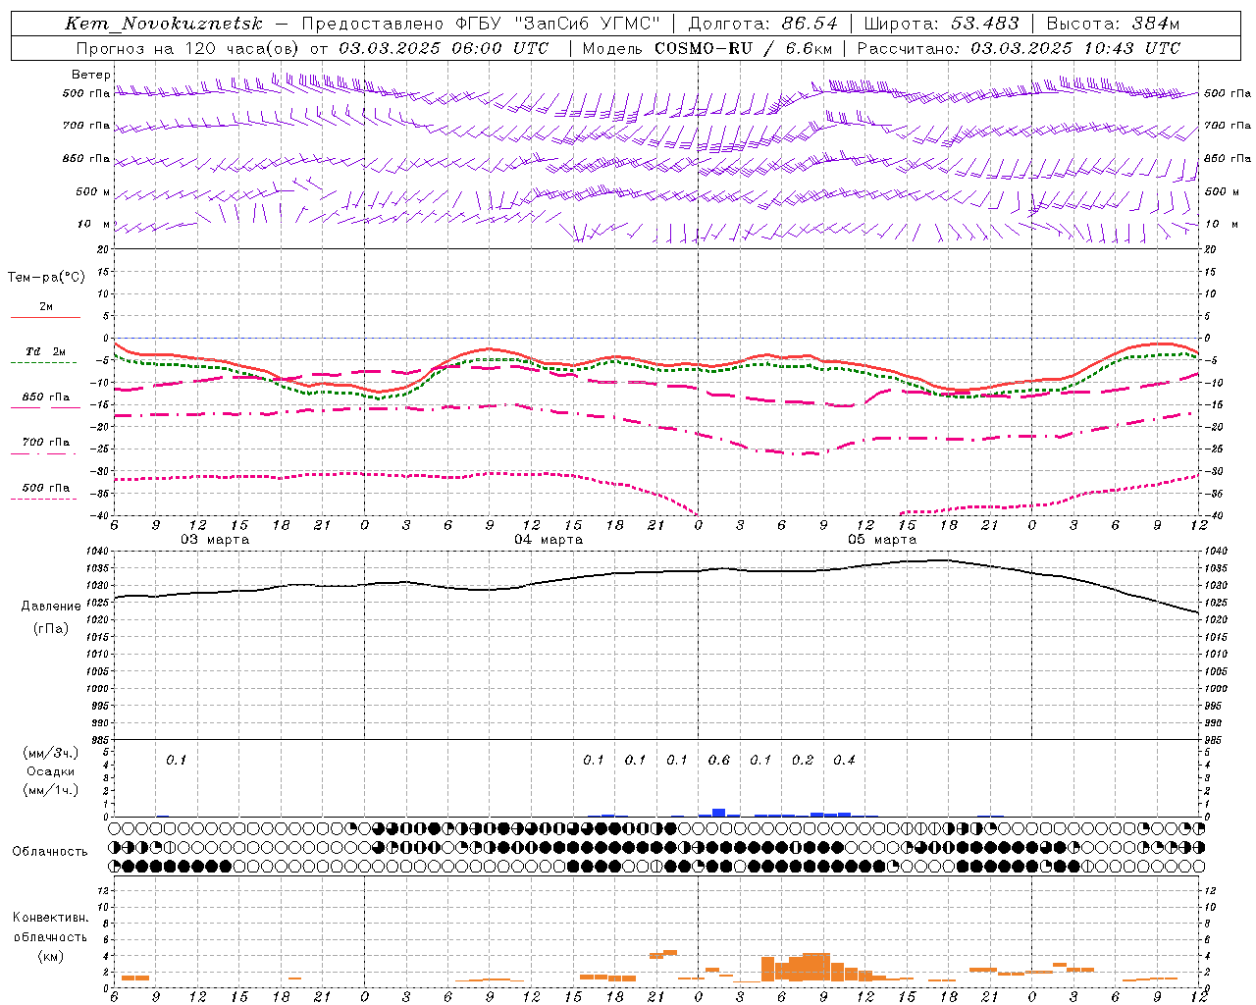
Task: Click the Давление pressure panel label
Action: (x=51, y=606)
